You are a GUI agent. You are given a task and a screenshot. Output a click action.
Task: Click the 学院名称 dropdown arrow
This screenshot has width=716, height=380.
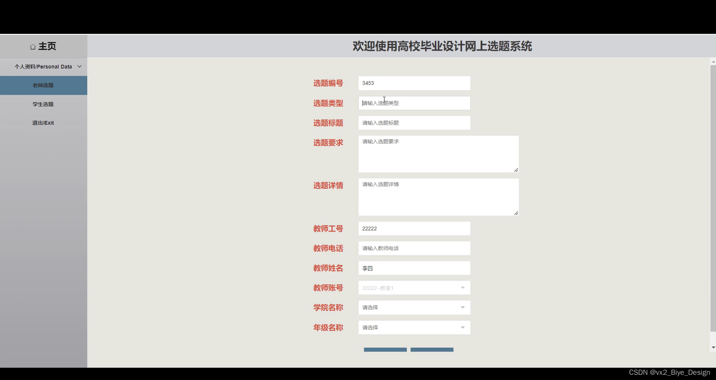pyautogui.click(x=463, y=307)
